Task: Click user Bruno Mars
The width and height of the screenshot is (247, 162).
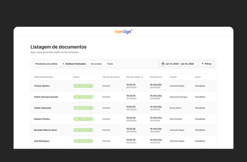Action: 175,108
